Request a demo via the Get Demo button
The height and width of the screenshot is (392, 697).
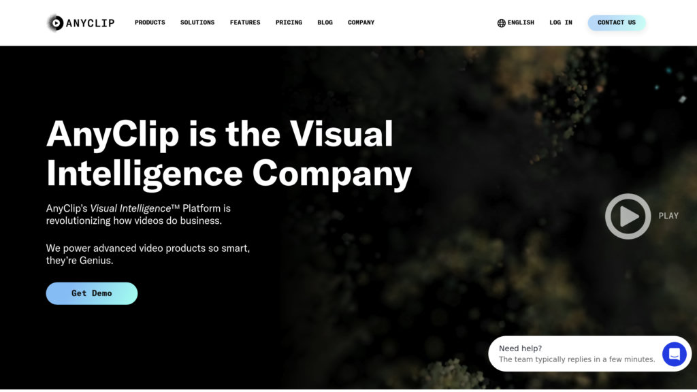click(x=92, y=293)
